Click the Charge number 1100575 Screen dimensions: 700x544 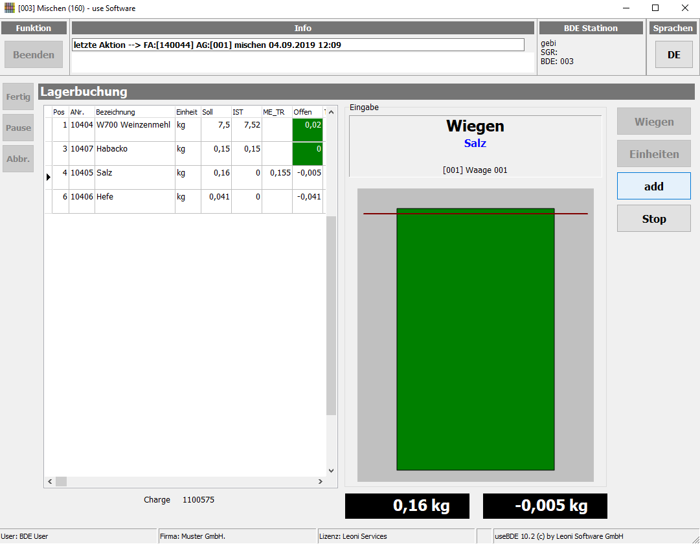(x=198, y=500)
